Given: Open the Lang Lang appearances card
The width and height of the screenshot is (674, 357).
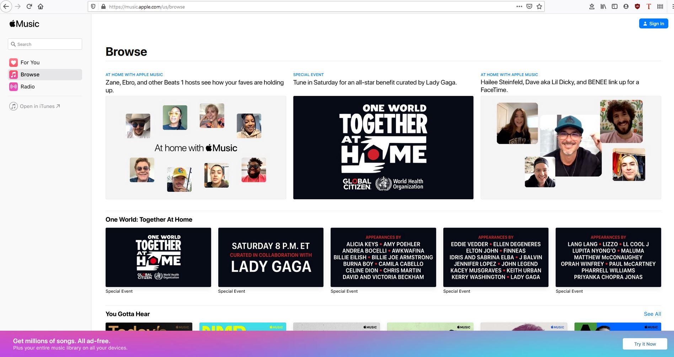Looking at the screenshot, I should point(608,257).
